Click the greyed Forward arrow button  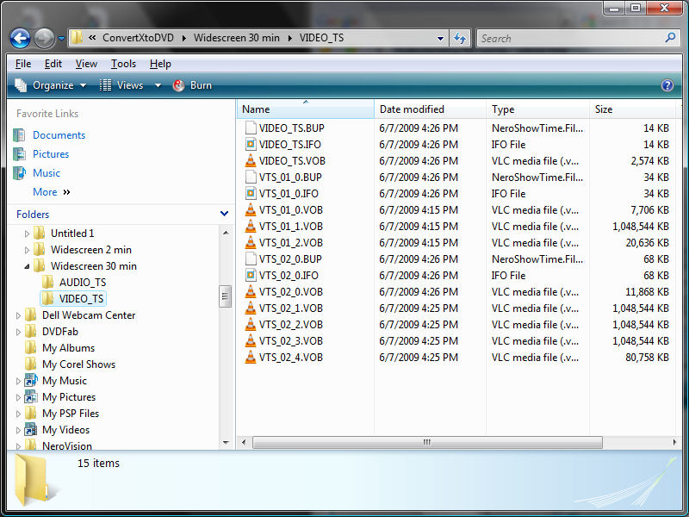(x=45, y=38)
